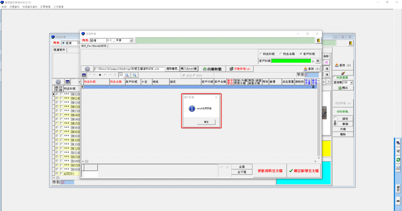Click the exit door icon in the add window
This screenshot has height=211, width=402.
pyautogui.click(x=318, y=40)
